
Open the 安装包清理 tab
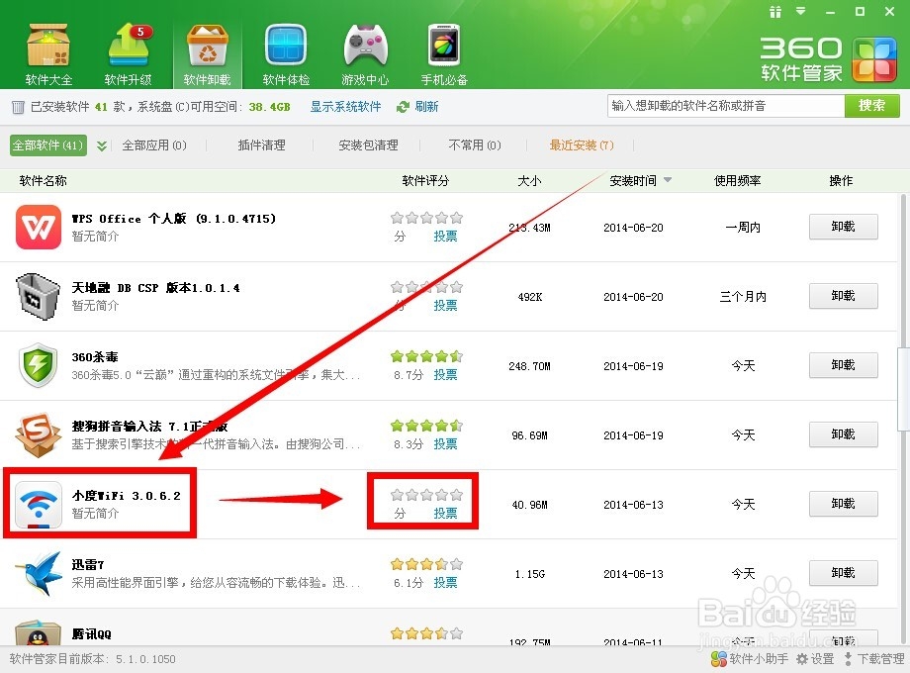pos(368,145)
